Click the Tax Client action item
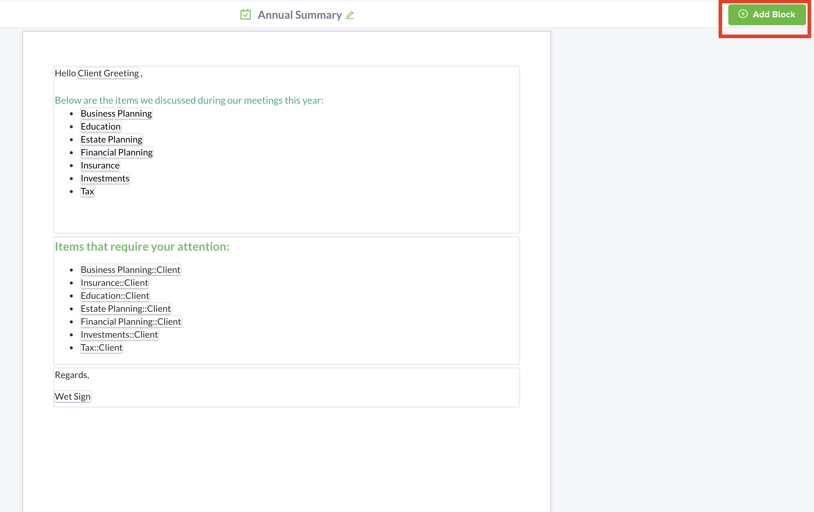The width and height of the screenshot is (814, 512). 102,347
